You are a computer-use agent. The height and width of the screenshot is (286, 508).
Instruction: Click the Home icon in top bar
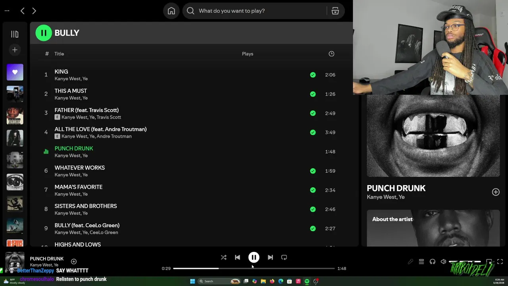coord(171,11)
